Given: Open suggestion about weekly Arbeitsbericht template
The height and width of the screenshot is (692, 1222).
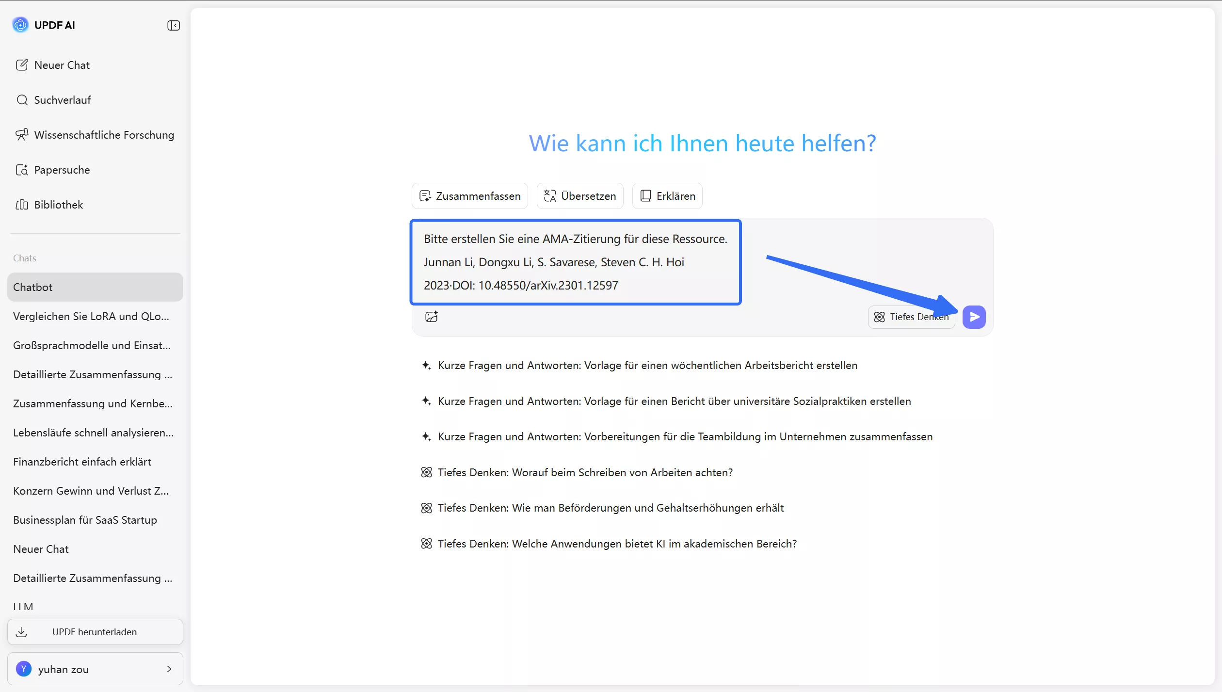Looking at the screenshot, I should point(647,365).
